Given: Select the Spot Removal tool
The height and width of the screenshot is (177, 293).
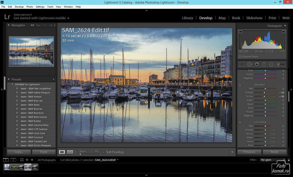Looking at the screenshot, I should pos(250,64).
